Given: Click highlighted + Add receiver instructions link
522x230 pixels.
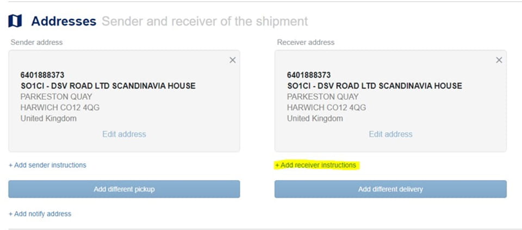Looking at the screenshot, I should click(315, 165).
